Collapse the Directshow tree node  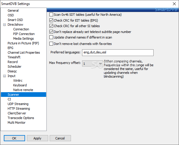point(4,25)
